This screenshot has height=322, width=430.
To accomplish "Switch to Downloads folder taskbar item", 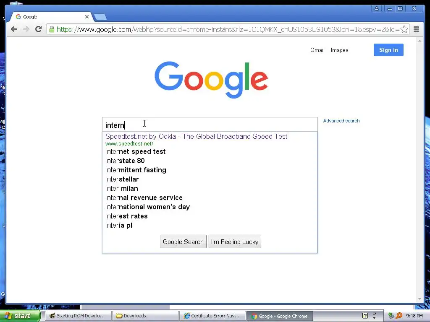I will tap(145, 316).
